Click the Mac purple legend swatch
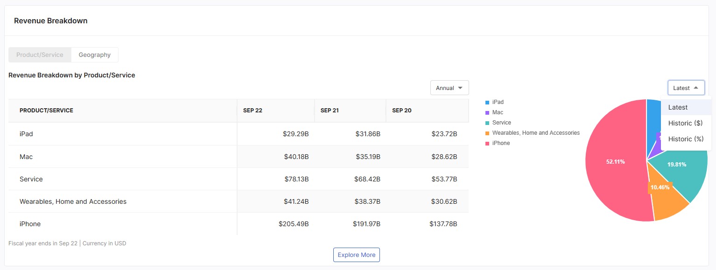 487,112
